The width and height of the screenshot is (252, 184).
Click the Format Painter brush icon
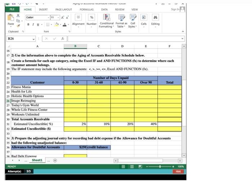pos(18,26)
